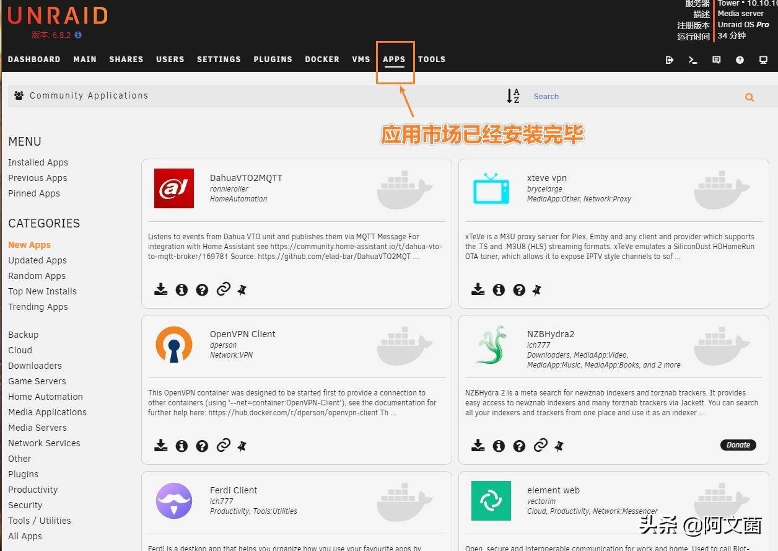The image size is (778, 551).
Task: Pin the NZBHydra2 app
Action: tap(559, 445)
